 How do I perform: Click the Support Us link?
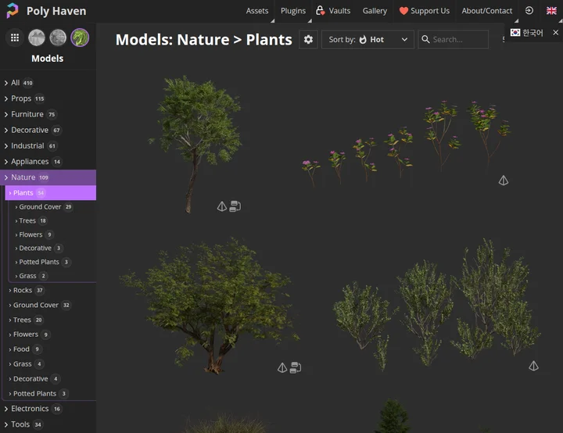pyautogui.click(x=425, y=11)
